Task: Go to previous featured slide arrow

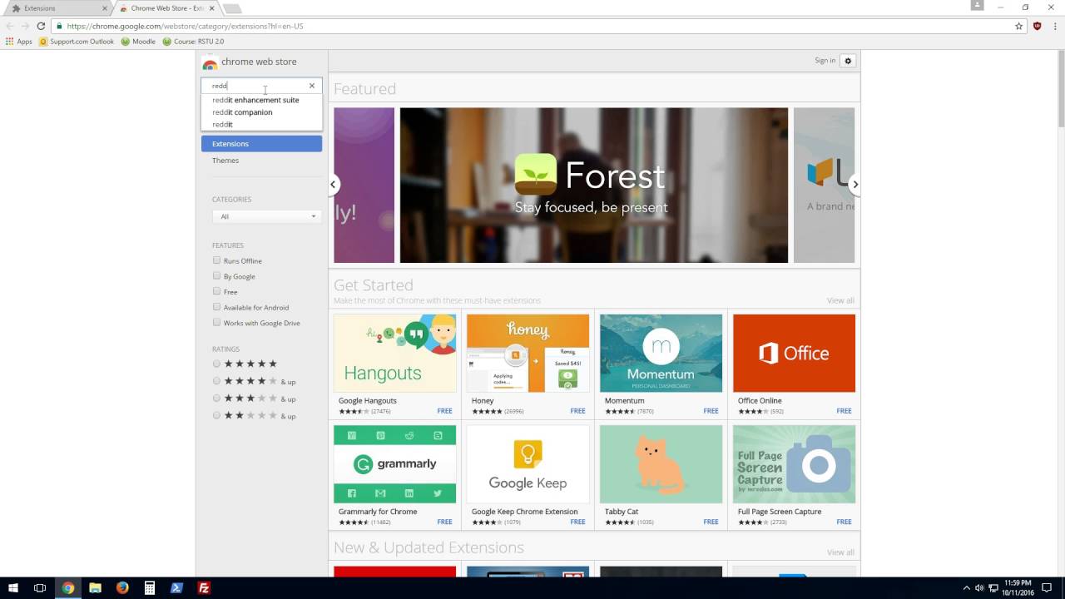Action: point(334,185)
